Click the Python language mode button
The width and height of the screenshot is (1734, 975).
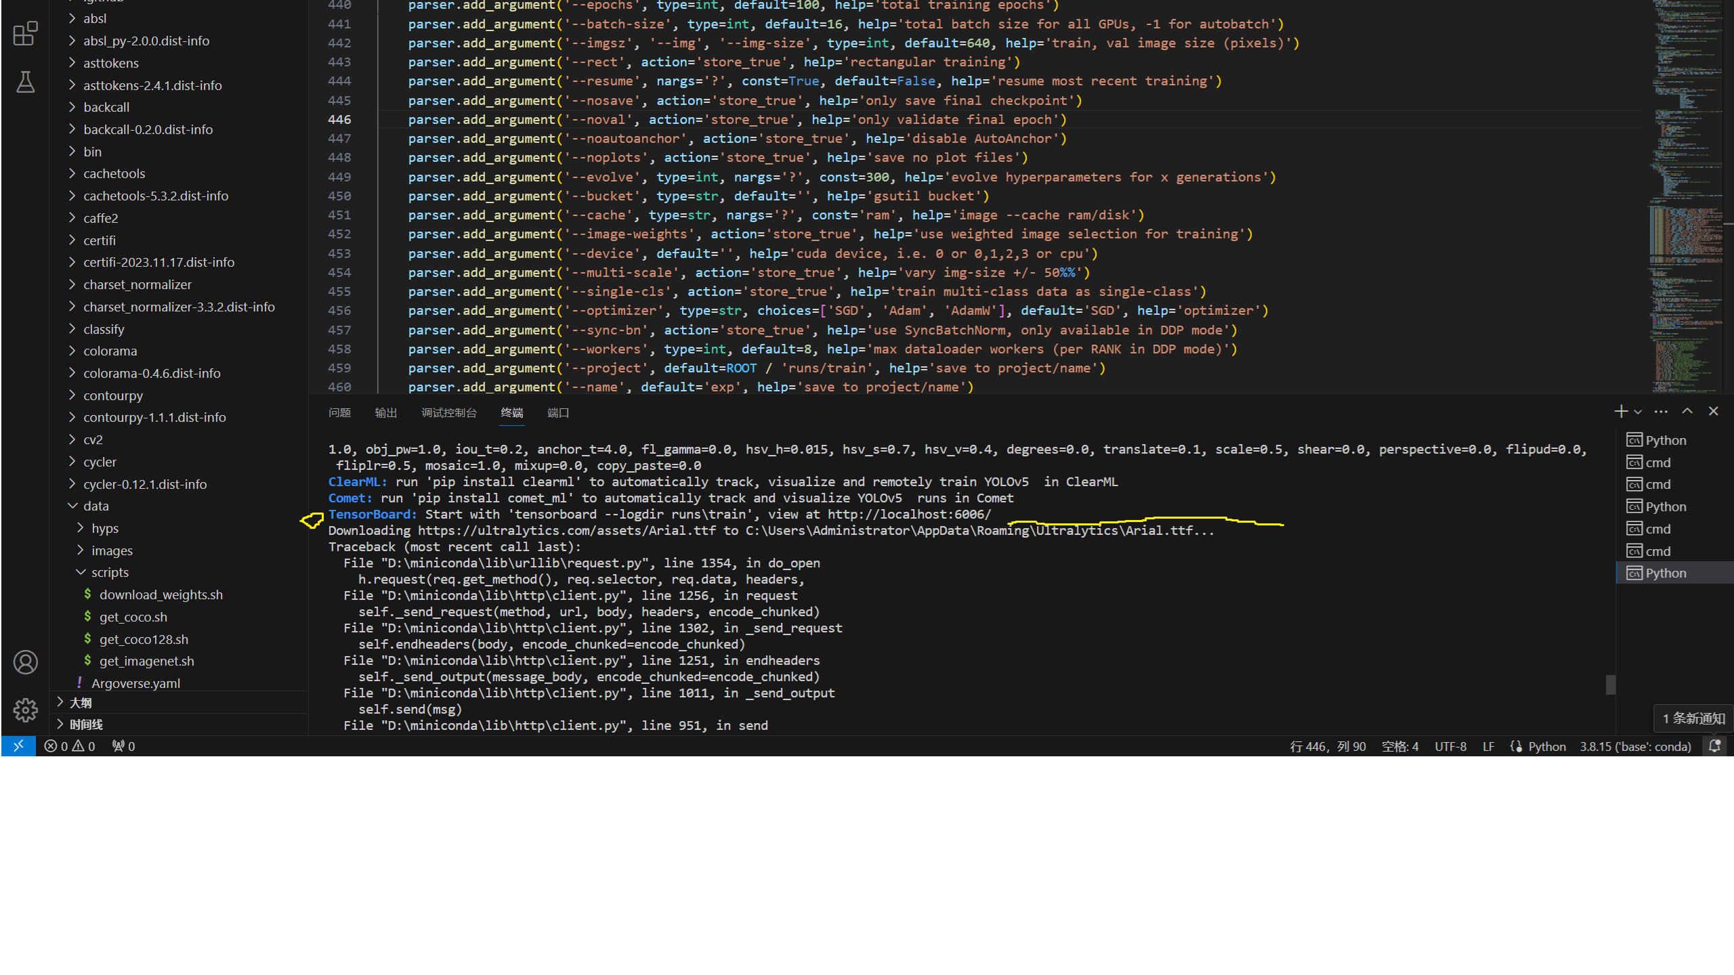(x=1546, y=746)
